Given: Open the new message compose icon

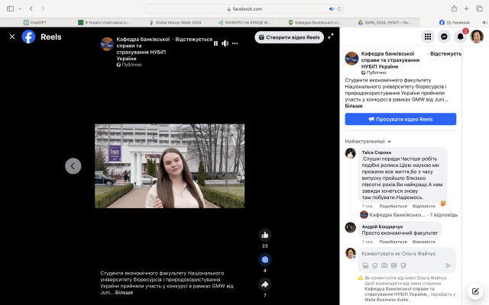Looking at the screenshot, I should pyautogui.click(x=475, y=291).
